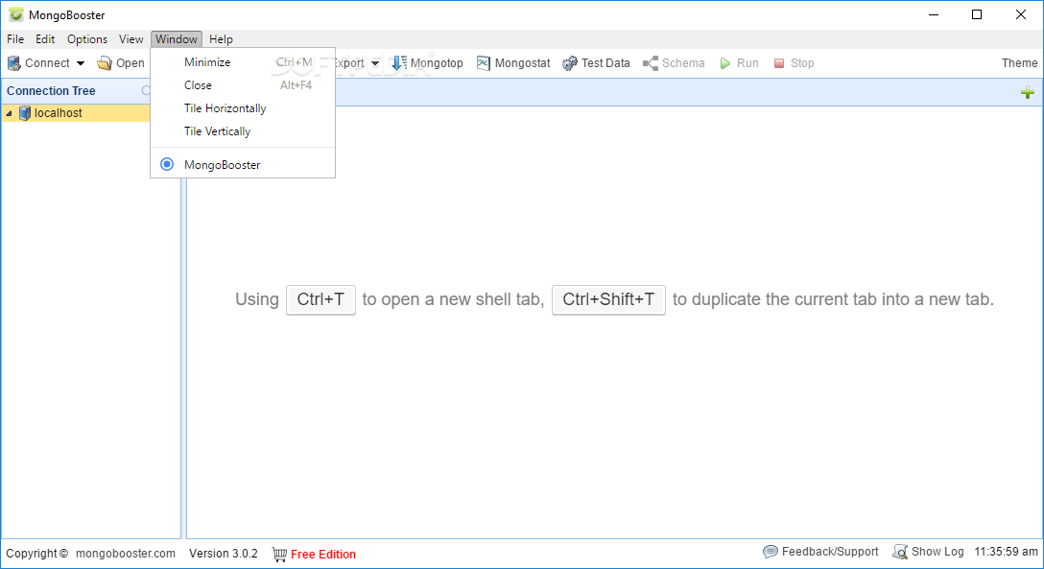Image resolution: width=1044 pixels, height=569 pixels.
Task: Click the red Stop icon
Action: click(779, 63)
